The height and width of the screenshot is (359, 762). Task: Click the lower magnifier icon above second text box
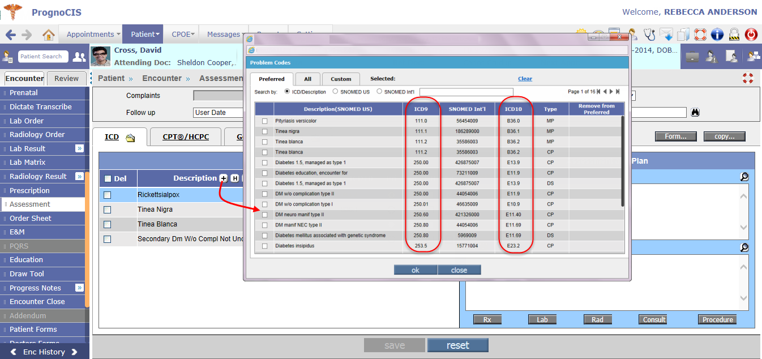point(744,247)
